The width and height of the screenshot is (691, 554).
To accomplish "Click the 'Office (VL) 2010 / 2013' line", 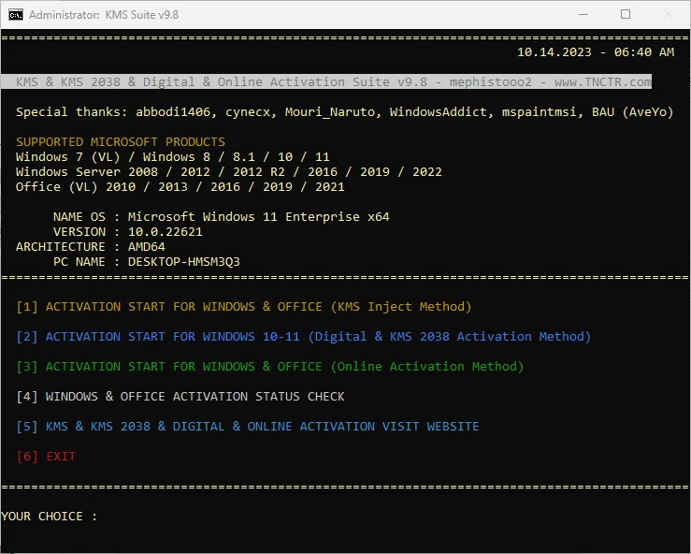I will tap(180, 186).
